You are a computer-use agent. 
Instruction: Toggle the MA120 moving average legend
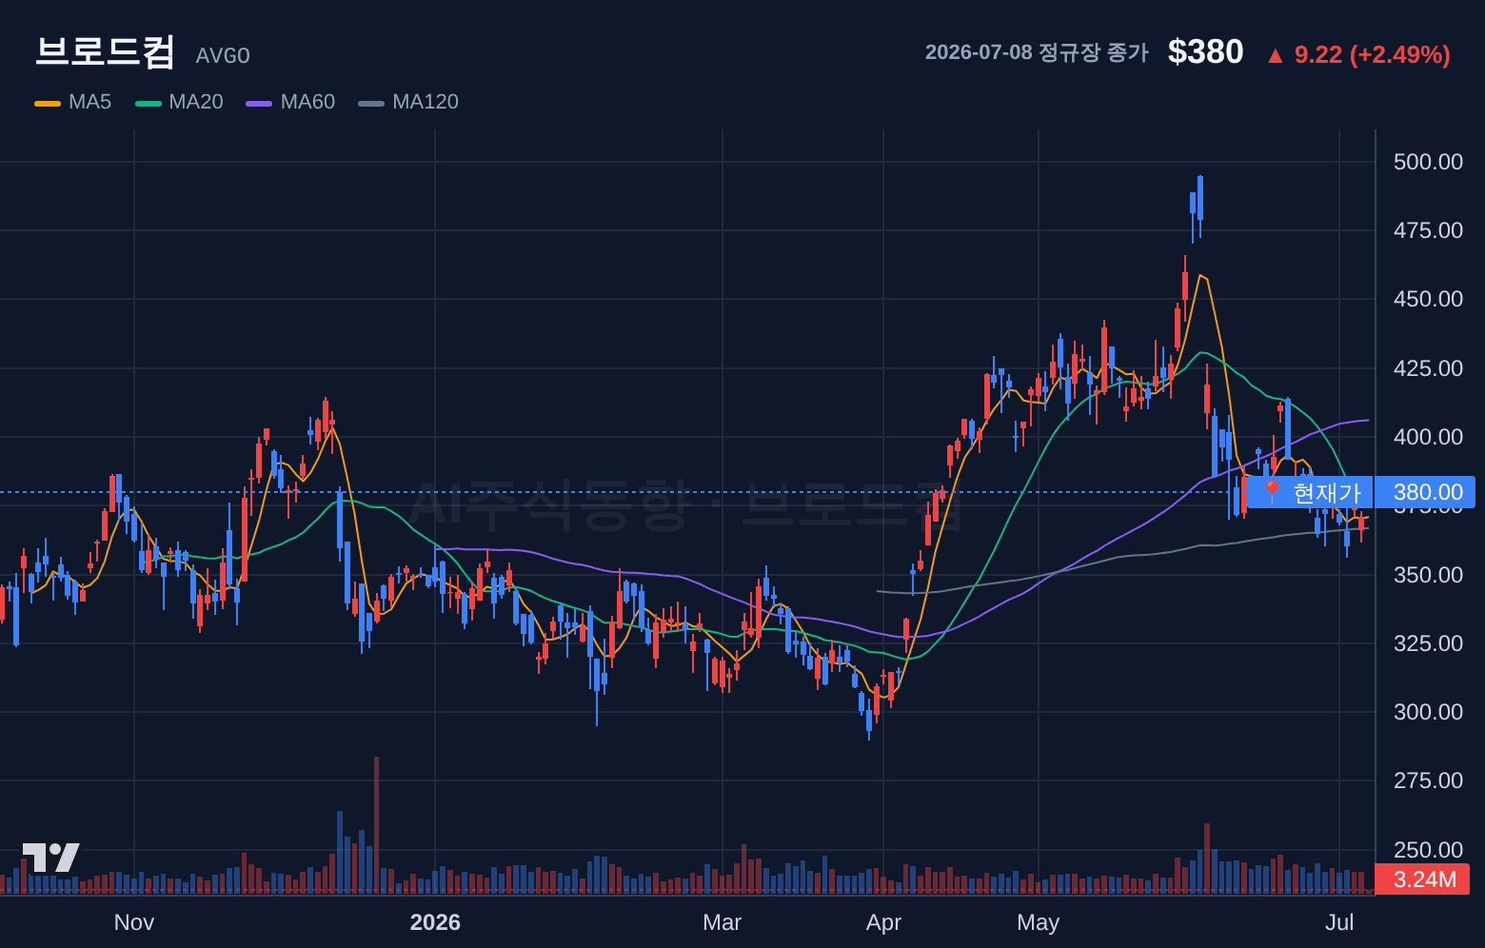[408, 102]
